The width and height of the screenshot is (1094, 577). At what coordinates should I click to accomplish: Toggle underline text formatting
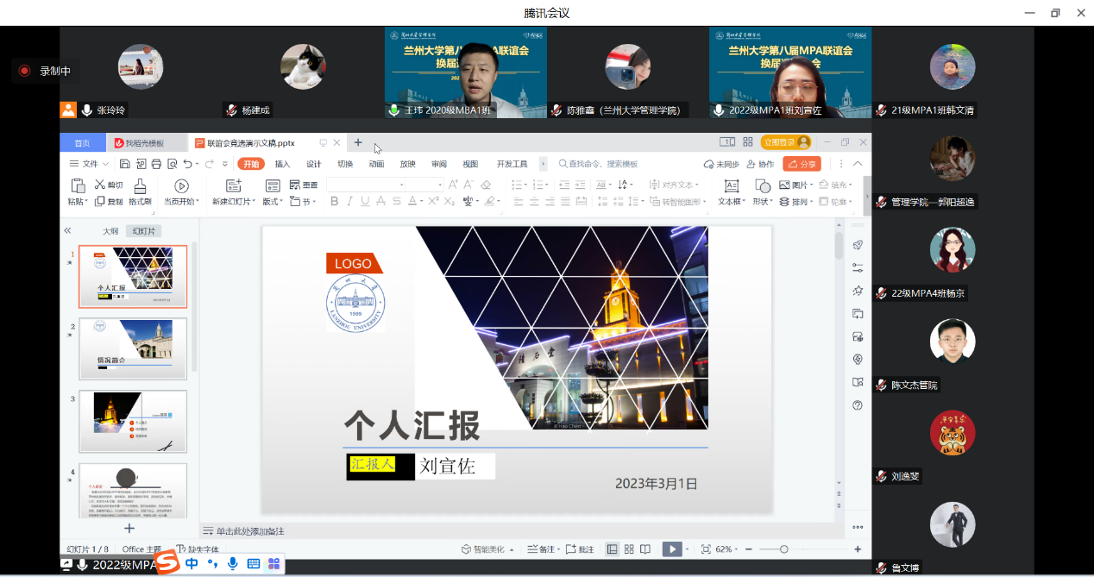pyautogui.click(x=365, y=202)
